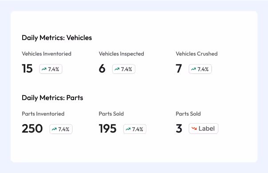Click the red downward trend arrow icon
The height and width of the screenshot is (173, 268).
click(194, 128)
